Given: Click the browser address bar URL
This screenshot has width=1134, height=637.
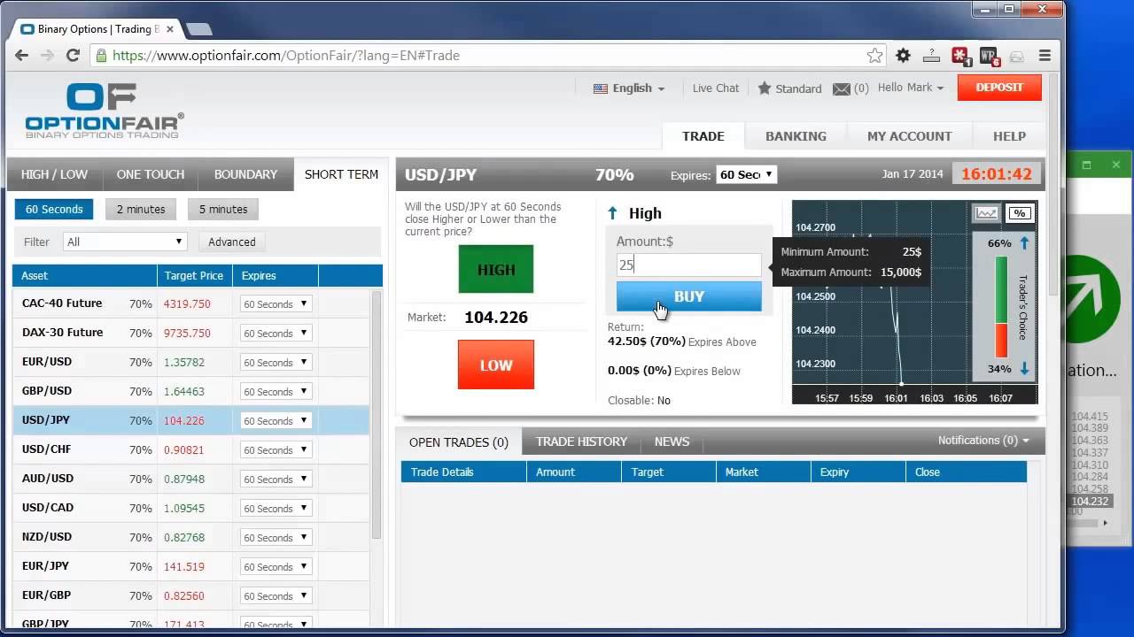Looking at the screenshot, I should (285, 55).
